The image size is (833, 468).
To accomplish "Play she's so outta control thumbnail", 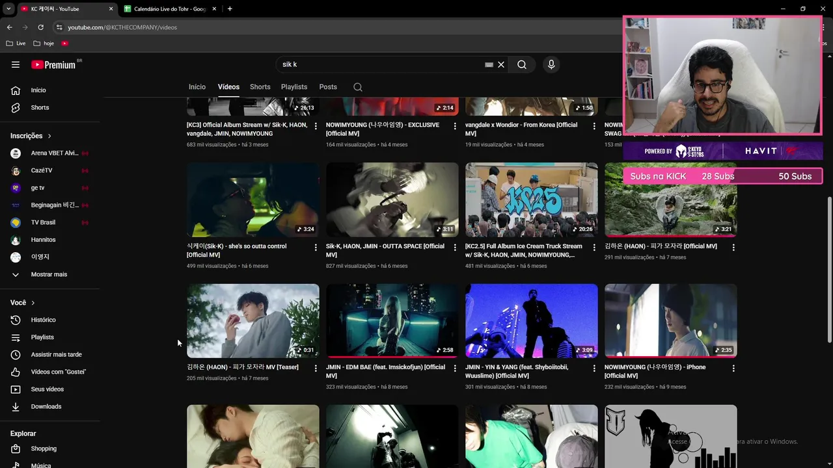I will tap(253, 200).
